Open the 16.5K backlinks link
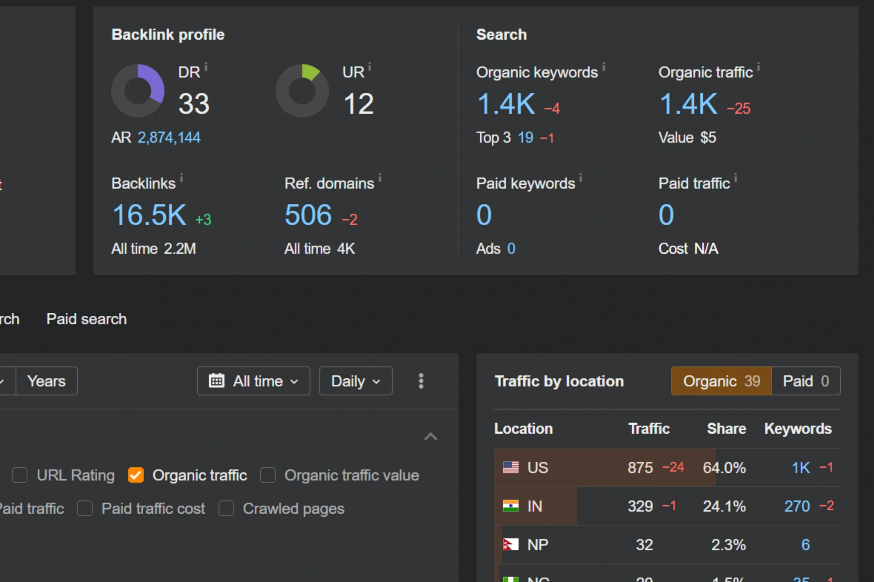The width and height of the screenshot is (874, 582). click(149, 215)
